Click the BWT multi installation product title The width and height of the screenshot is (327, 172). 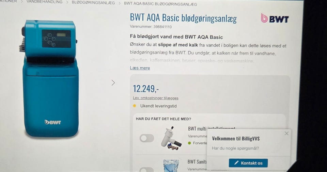[212, 129]
